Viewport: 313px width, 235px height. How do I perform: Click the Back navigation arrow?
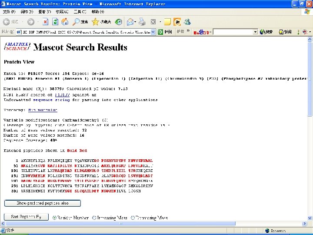6,22
